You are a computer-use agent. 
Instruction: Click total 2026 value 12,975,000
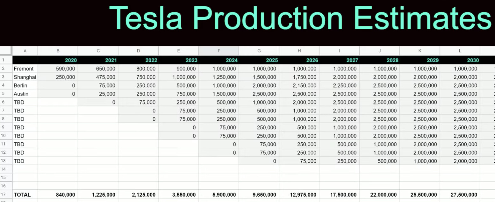pyautogui.click(x=299, y=195)
